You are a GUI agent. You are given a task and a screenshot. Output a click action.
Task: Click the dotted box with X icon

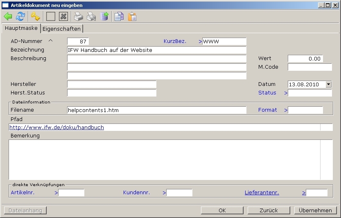coord(63,16)
